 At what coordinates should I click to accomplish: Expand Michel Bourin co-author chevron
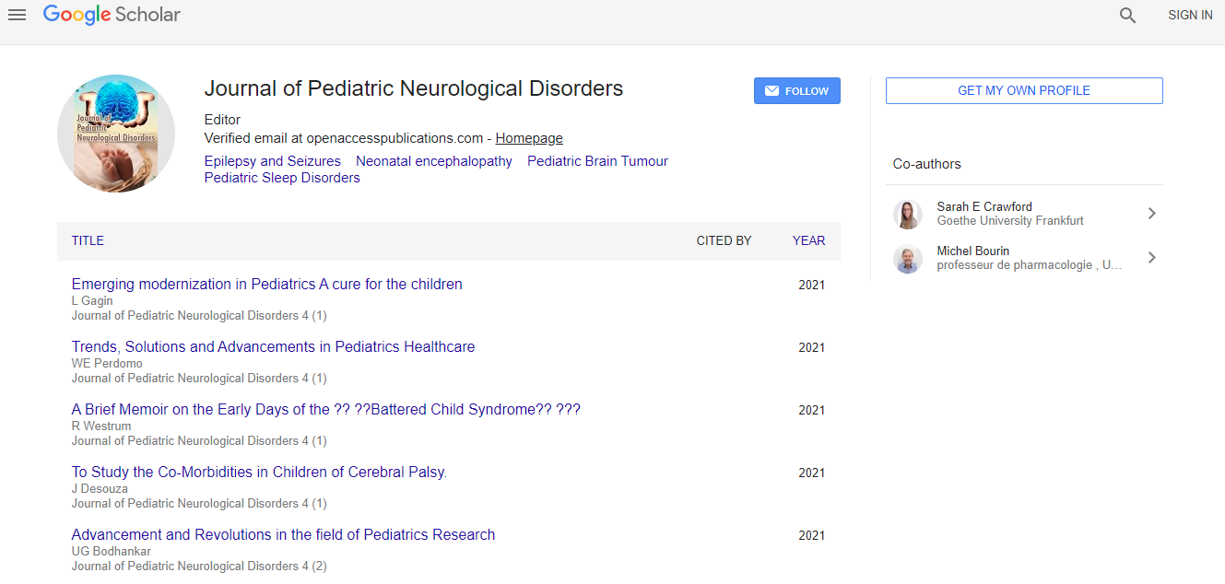pos(1151,258)
